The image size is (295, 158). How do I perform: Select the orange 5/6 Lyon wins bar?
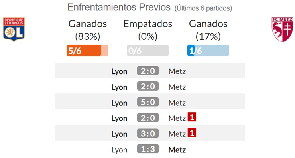(87, 50)
